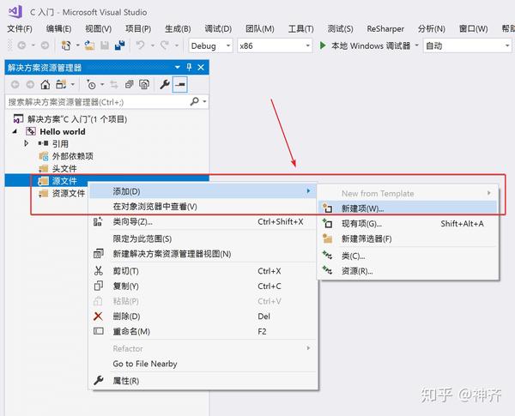Open the new project dropdown arrow
515x416 pixels.
coord(77,45)
